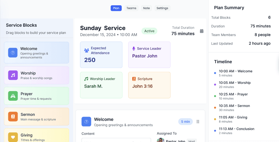This screenshot has height=142, width=279.
Task: Select the Prayer service block card
Action: [36, 96]
